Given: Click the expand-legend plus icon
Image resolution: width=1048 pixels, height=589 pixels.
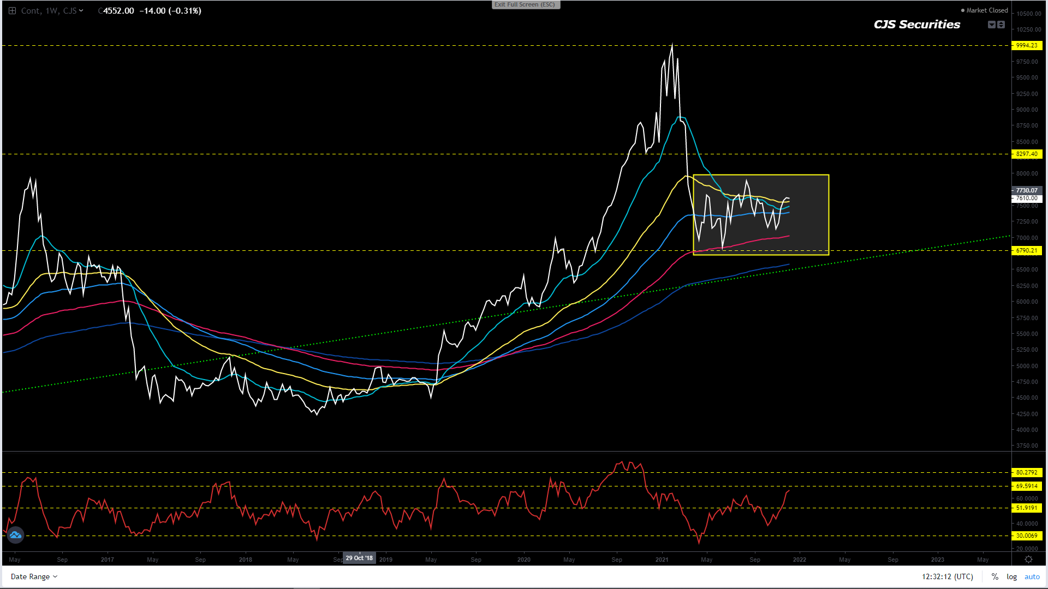Looking at the screenshot, I should click(x=12, y=11).
